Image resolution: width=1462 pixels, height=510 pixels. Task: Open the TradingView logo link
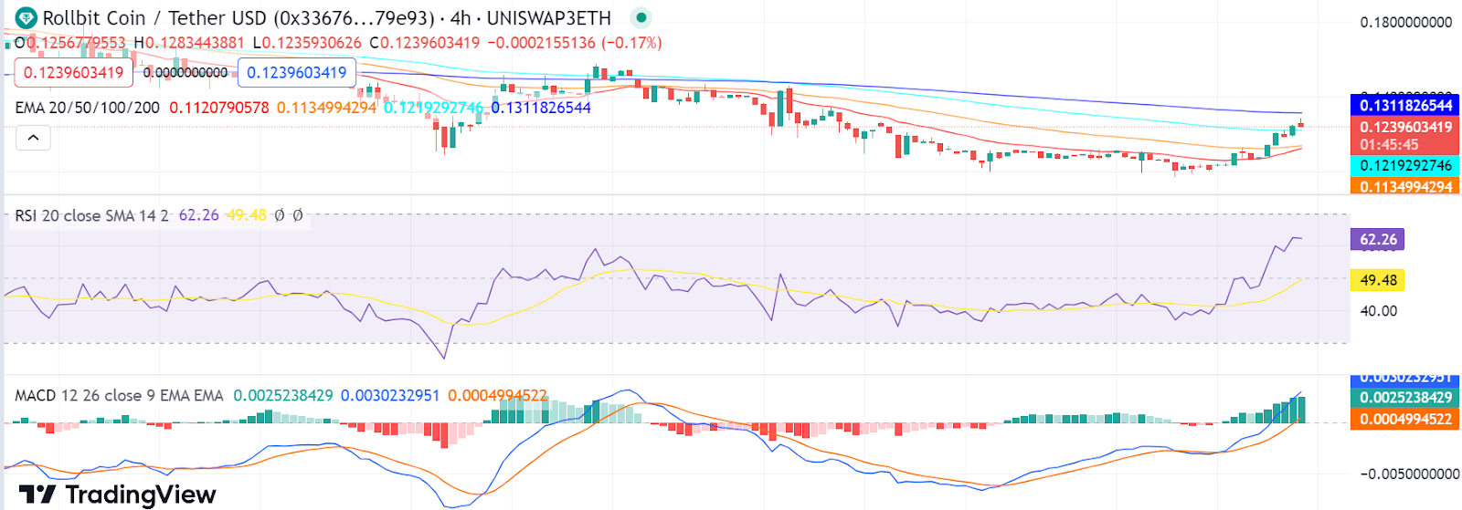(x=118, y=494)
